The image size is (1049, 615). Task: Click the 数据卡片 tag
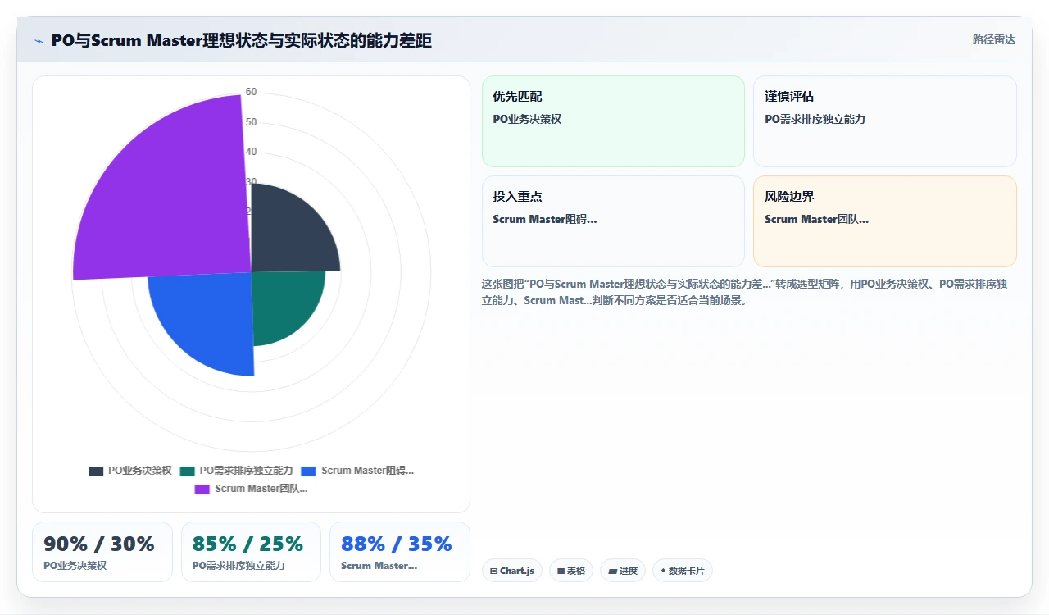click(x=683, y=571)
